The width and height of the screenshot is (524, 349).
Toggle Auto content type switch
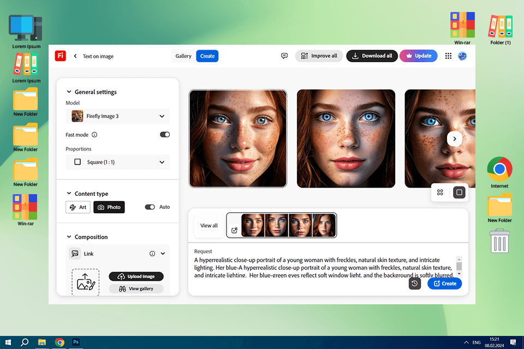click(x=150, y=207)
